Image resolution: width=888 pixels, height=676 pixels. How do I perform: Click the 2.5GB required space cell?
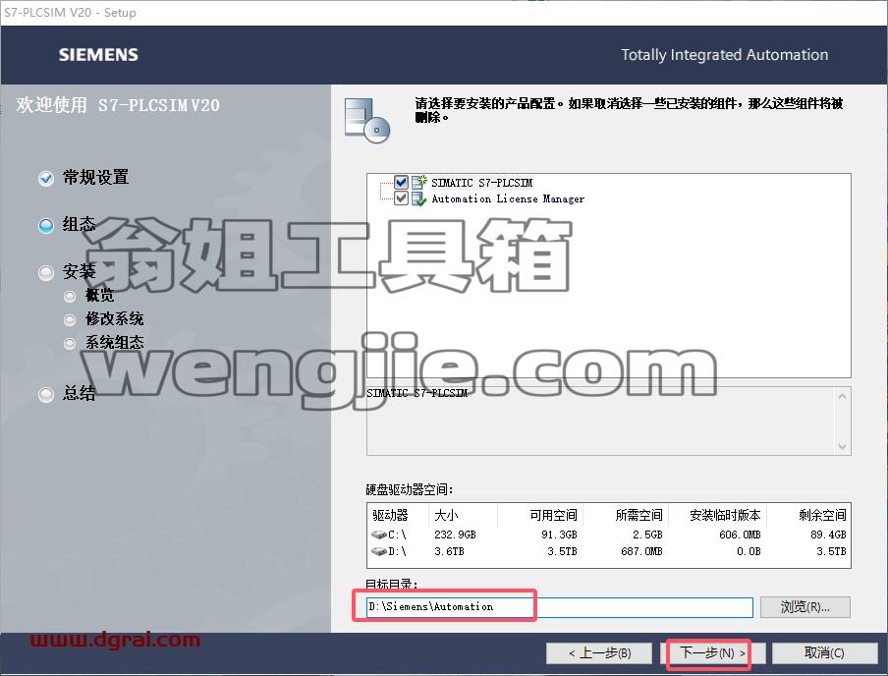pos(647,535)
